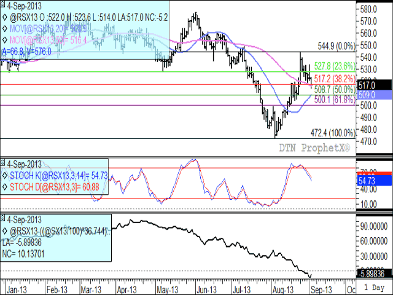
Task: Select the MOV[@RSX13,20] moving average legend
Action: pyautogui.click(x=49, y=29)
